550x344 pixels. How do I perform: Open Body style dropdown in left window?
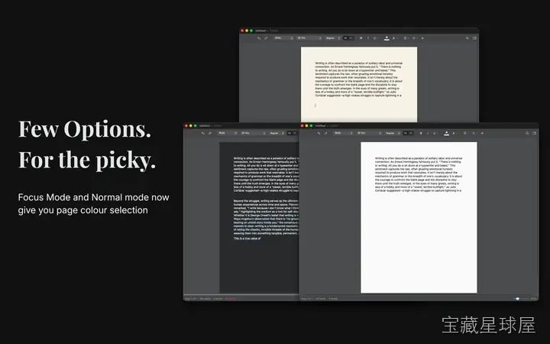(x=228, y=133)
